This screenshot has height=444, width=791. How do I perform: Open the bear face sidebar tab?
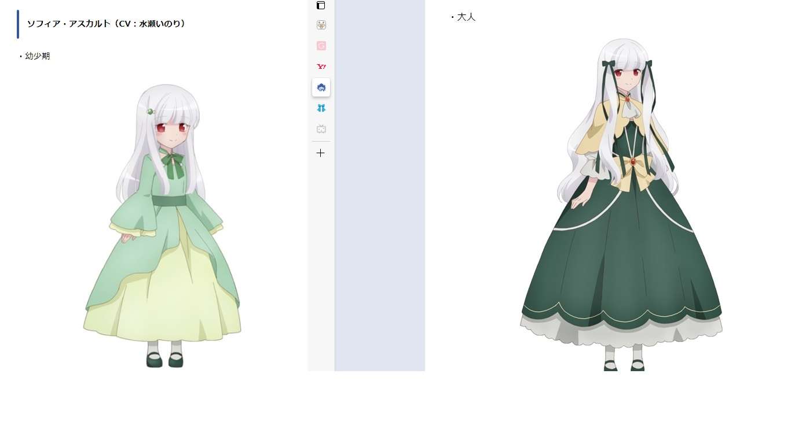click(321, 25)
